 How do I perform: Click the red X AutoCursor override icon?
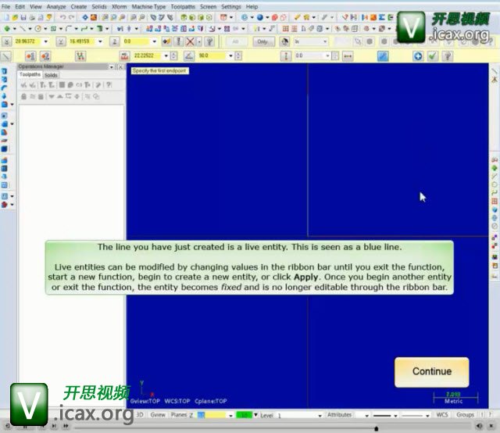(x=190, y=41)
